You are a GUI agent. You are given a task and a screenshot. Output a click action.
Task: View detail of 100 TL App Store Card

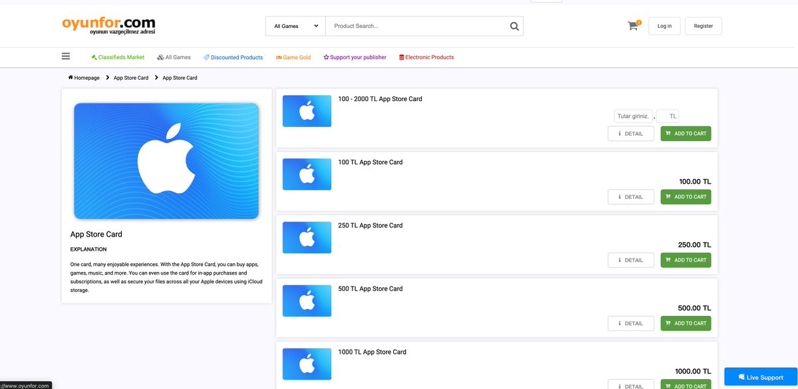(x=630, y=197)
